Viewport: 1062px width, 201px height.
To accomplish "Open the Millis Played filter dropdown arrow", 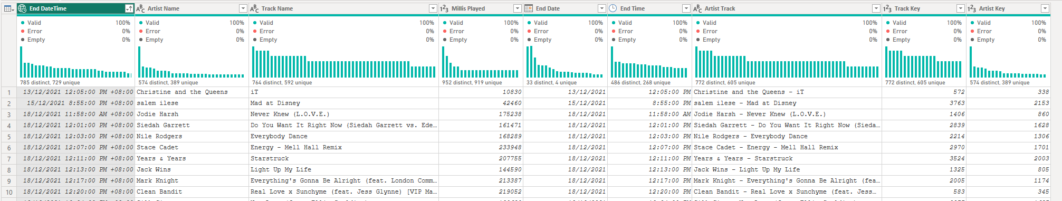I will [517, 8].
